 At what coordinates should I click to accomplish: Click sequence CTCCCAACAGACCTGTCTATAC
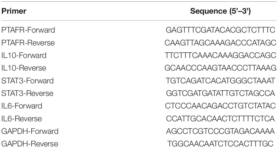220,106
